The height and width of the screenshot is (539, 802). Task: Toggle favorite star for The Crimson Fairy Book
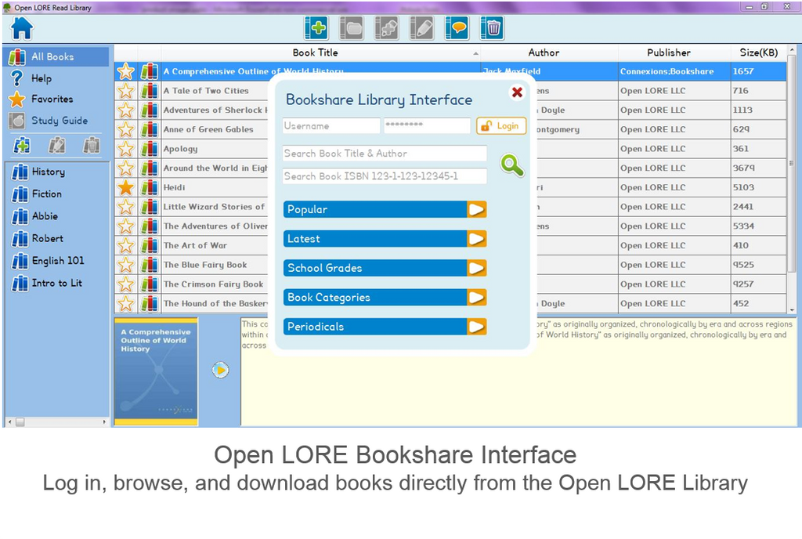pos(126,284)
